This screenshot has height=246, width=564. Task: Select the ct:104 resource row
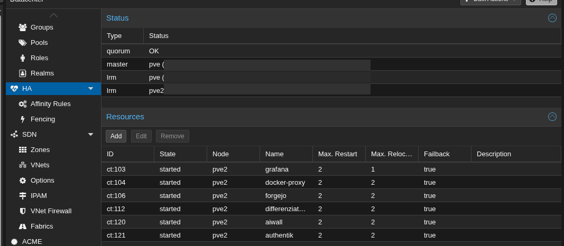331,183
